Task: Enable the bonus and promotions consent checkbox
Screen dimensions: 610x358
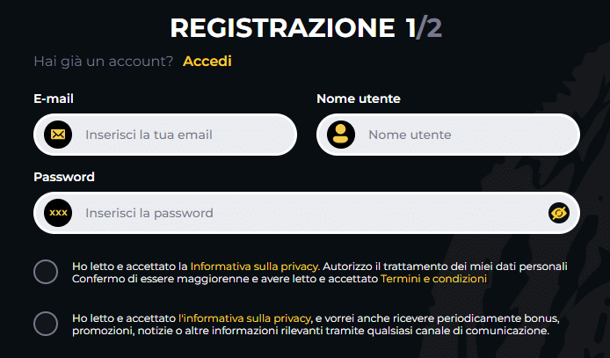Action: click(x=46, y=324)
